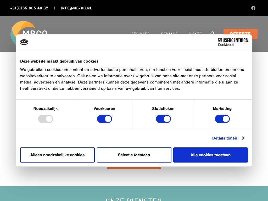Click the Details tonen link
Image resolution: width=268 pixels, height=201 pixels.
point(225,138)
